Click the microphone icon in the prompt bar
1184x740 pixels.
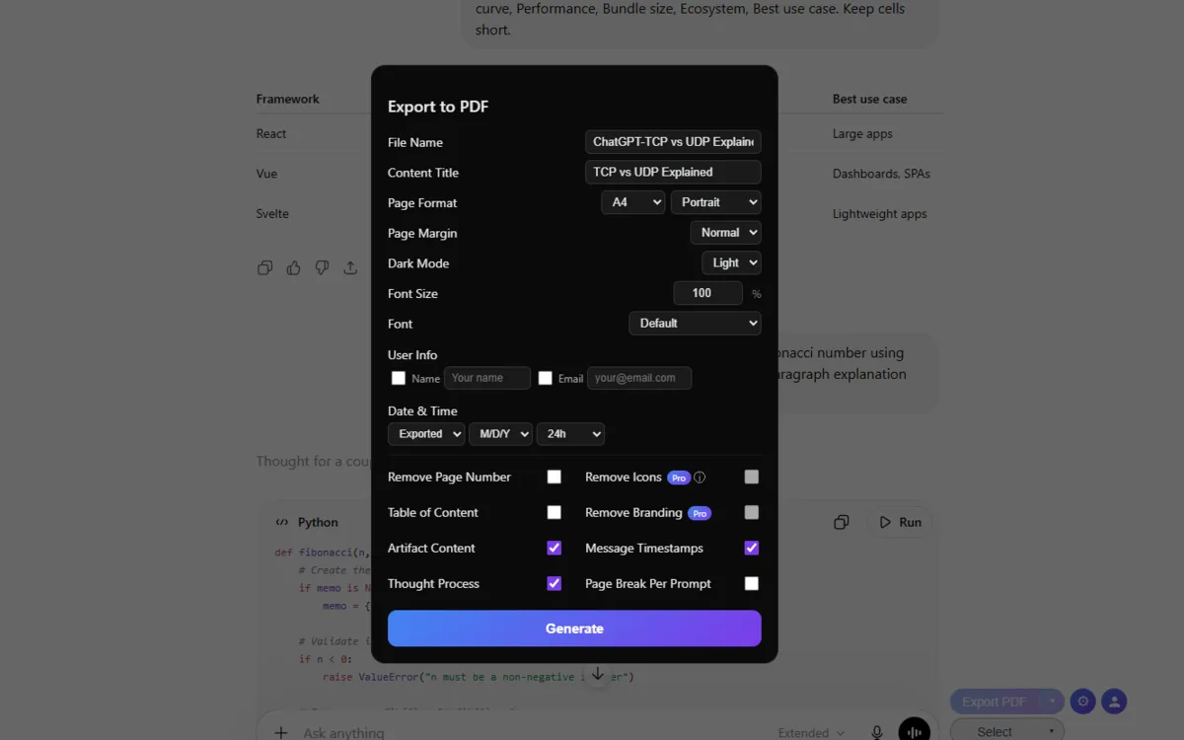[876, 732]
